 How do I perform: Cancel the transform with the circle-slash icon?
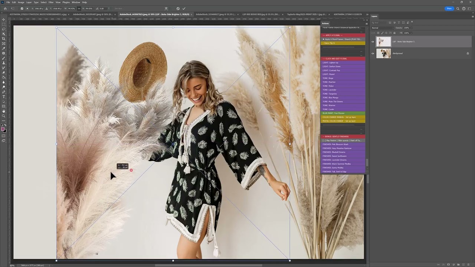tap(178, 9)
